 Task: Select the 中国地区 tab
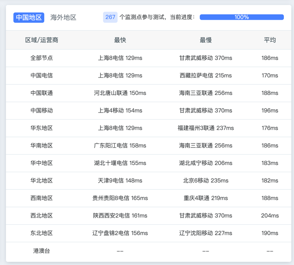pyautogui.click(x=29, y=18)
